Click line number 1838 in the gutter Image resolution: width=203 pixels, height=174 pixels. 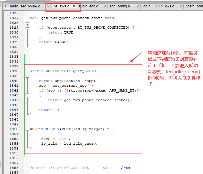[14, 71]
